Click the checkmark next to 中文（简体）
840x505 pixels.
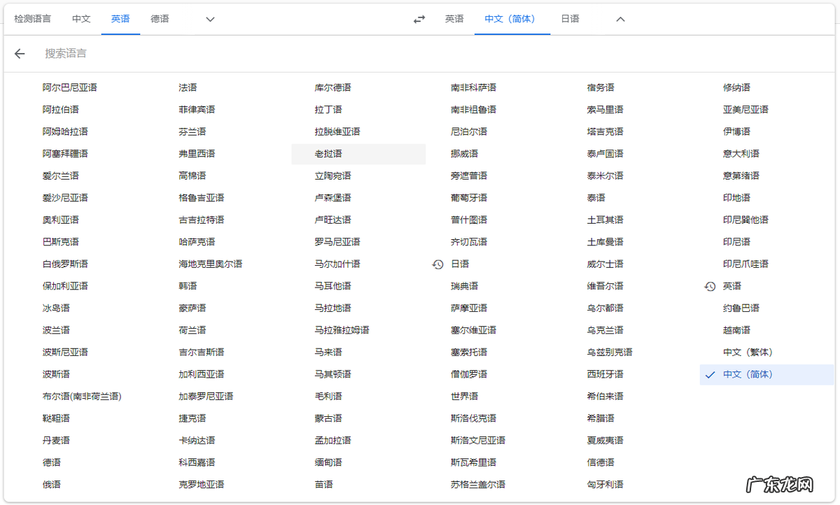click(710, 374)
